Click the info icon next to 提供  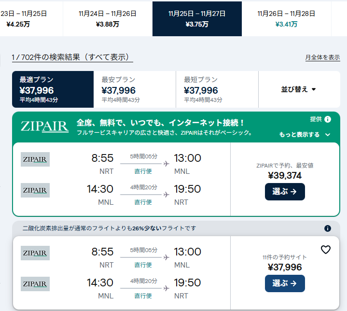pos(328,119)
